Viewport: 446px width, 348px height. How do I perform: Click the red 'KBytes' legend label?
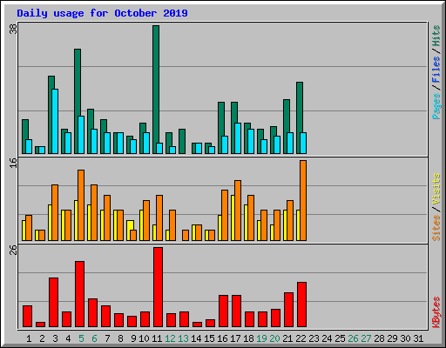point(436,312)
